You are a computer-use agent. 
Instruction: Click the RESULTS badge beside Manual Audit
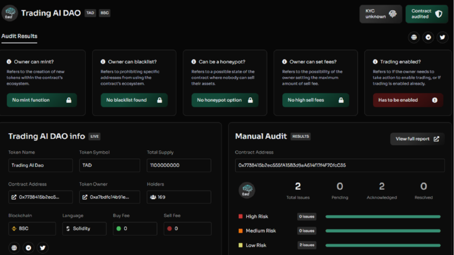[301, 137]
